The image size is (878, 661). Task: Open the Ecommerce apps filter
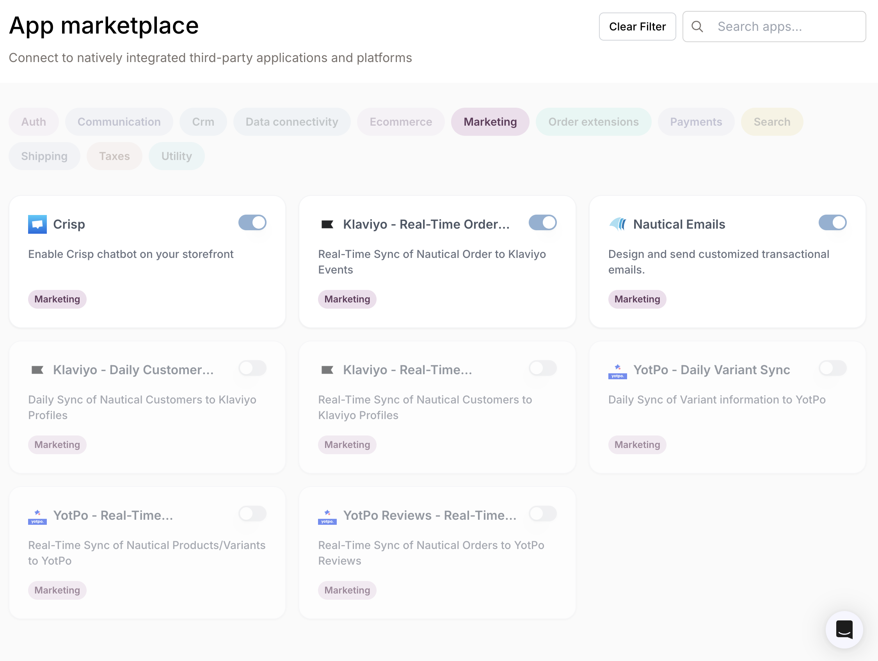pos(400,122)
